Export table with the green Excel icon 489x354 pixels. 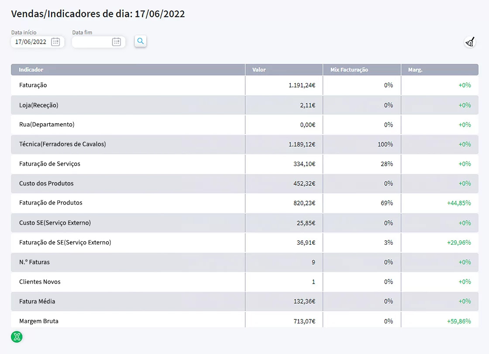17,337
